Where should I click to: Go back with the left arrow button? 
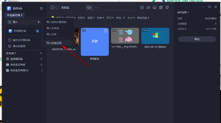[52, 7]
